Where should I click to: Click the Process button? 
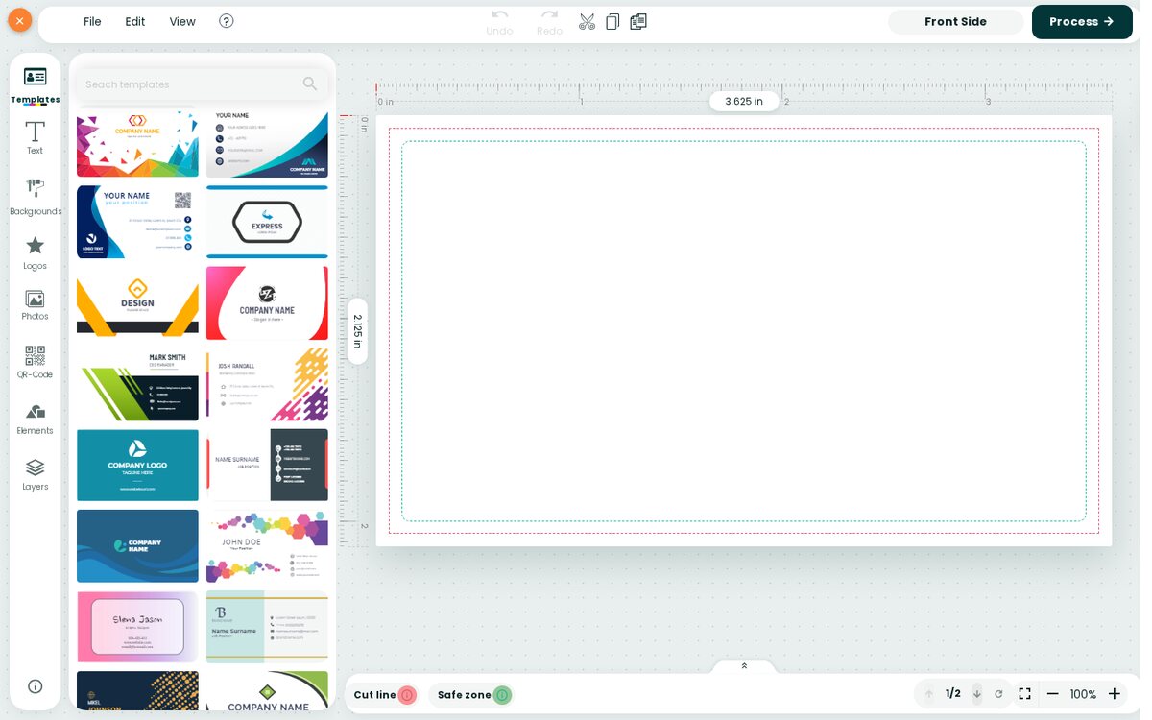(x=1082, y=22)
